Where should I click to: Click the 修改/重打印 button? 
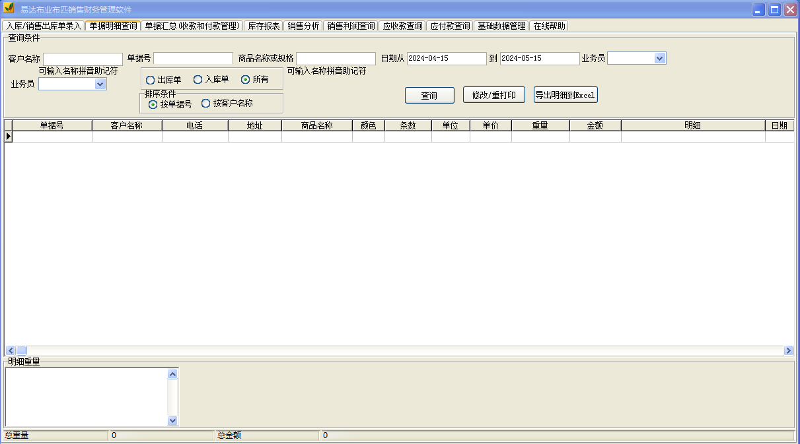click(494, 95)
